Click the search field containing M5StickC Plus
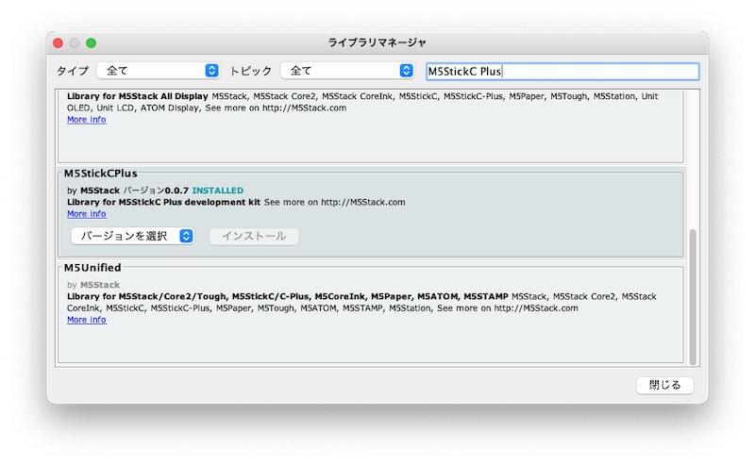 tap(562, 72)
